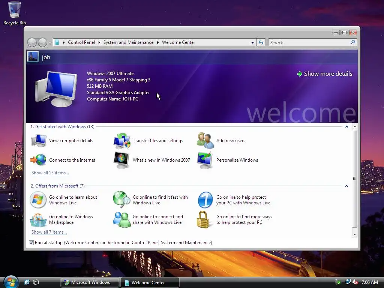The width and height of the screenshot is (384, 288).
Task: Click the What's new in Windows 2007 icon
Action: pyautogui.click(x=121, y=160)
